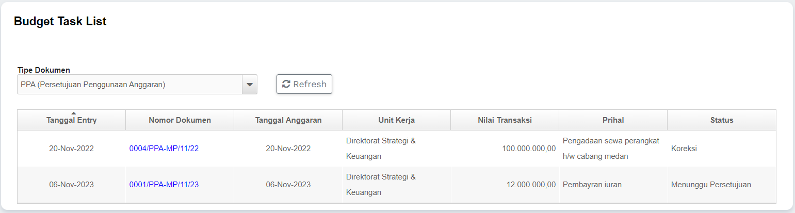Sort by Unit Kerja column header
Viewport: 795px width, 213px height.
(x=396, y=120)
